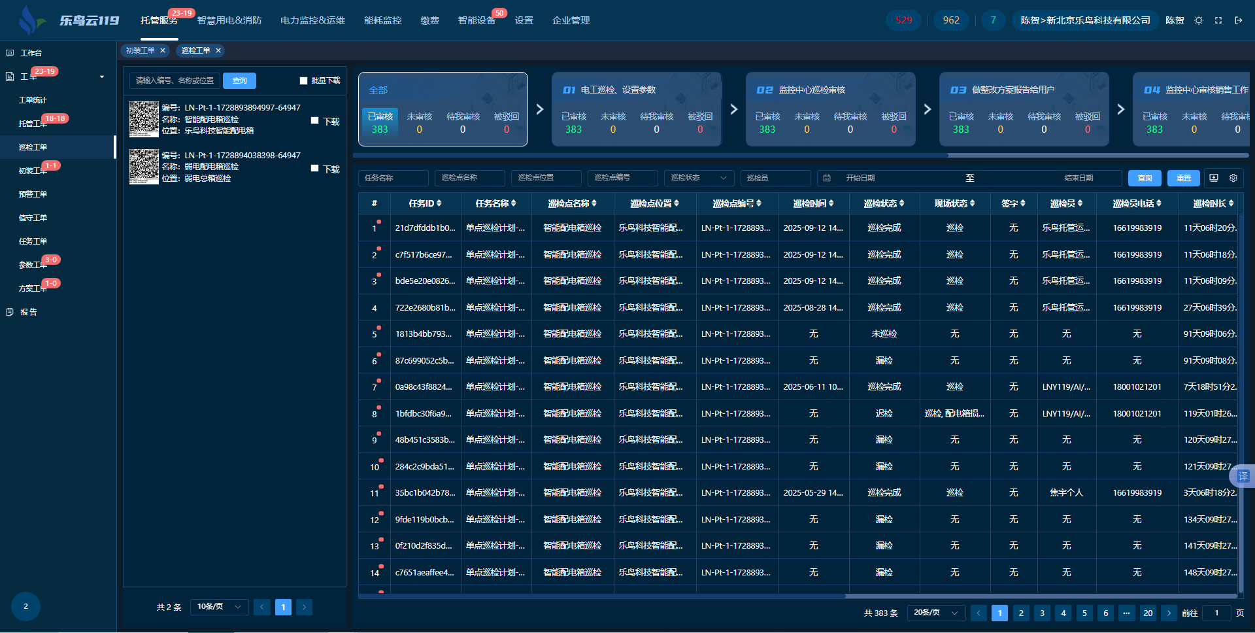
Task: Click the 工作台 sidebar icon
Action: click(10, 53)
